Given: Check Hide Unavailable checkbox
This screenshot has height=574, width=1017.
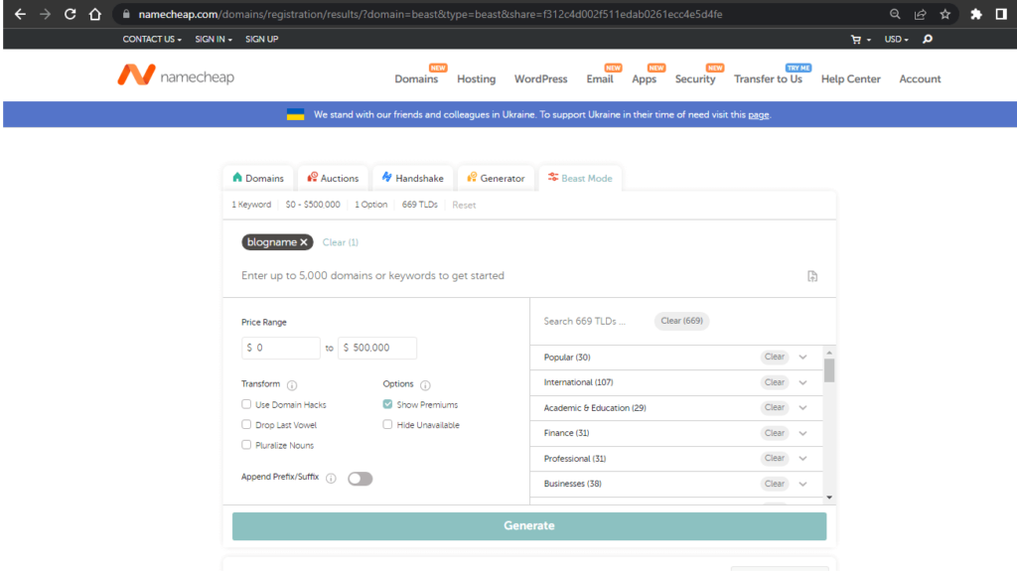Looking at the screenshot, I should [x=387, y=424].
